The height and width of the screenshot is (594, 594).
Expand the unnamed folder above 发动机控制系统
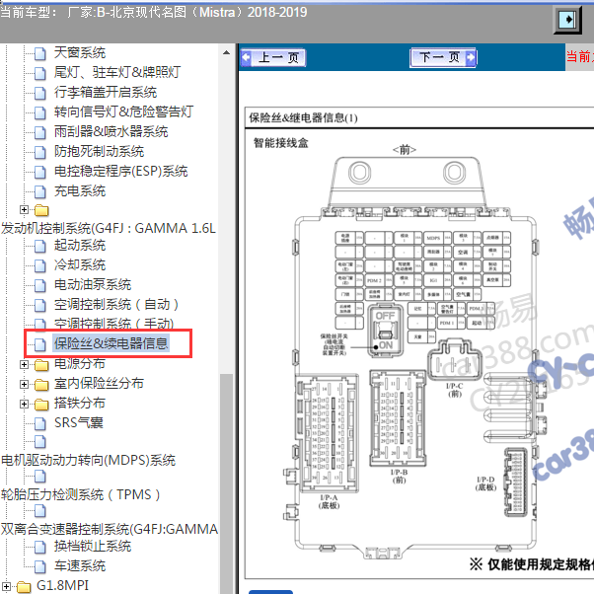pyautogui.click(x=24, y=209)
